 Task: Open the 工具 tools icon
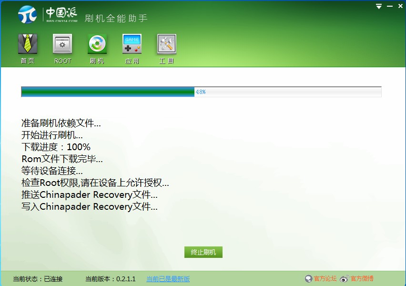coord(167,44)
